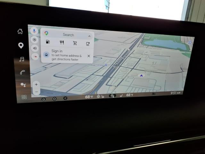Go to Home screen from sidebar
205x154 pixels.
pos(20,31)
